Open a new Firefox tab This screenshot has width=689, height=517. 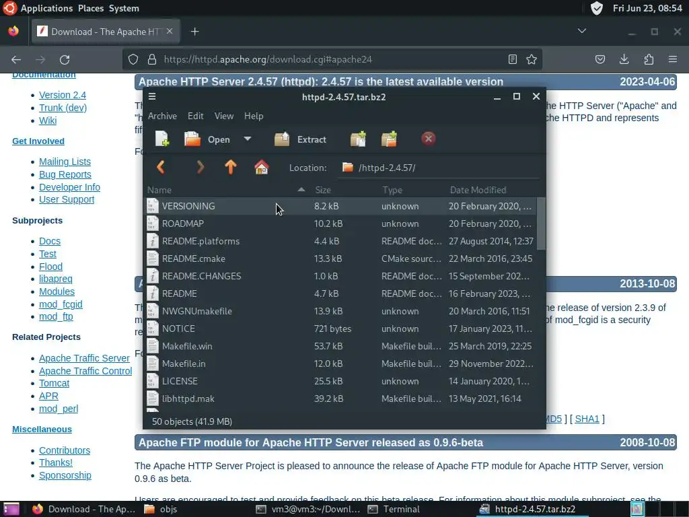(x=195, y=32)
